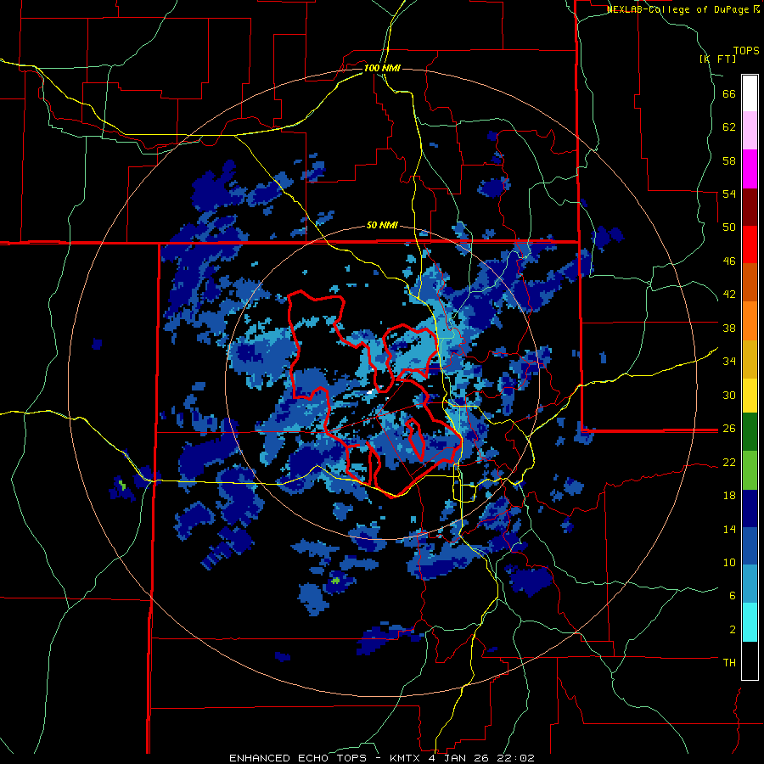
Task: Click the "KMTX" station identifier
Action: [404, 758]
